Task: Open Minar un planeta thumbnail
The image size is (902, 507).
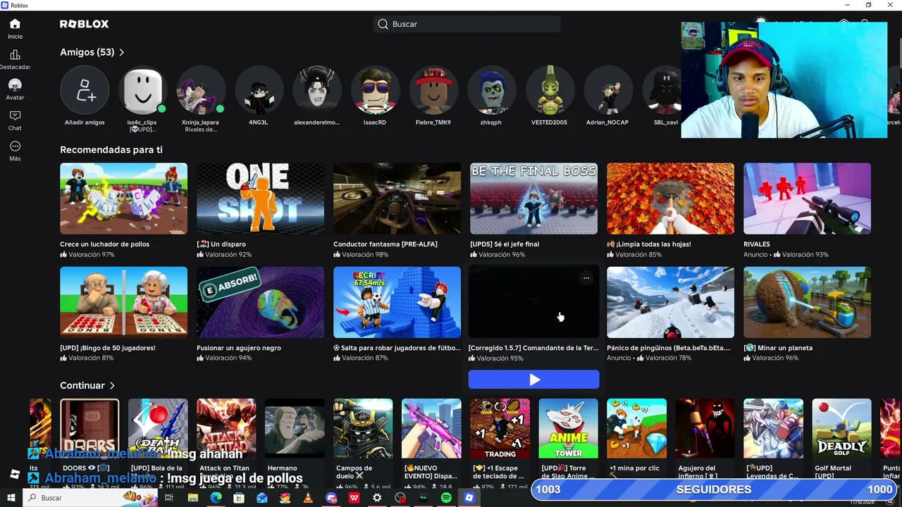Action: pyautogui.click(x=808, y=302)
